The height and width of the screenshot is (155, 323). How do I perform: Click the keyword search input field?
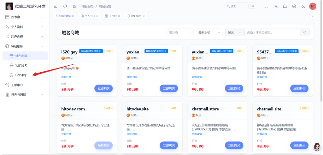(x=272, y=33)
